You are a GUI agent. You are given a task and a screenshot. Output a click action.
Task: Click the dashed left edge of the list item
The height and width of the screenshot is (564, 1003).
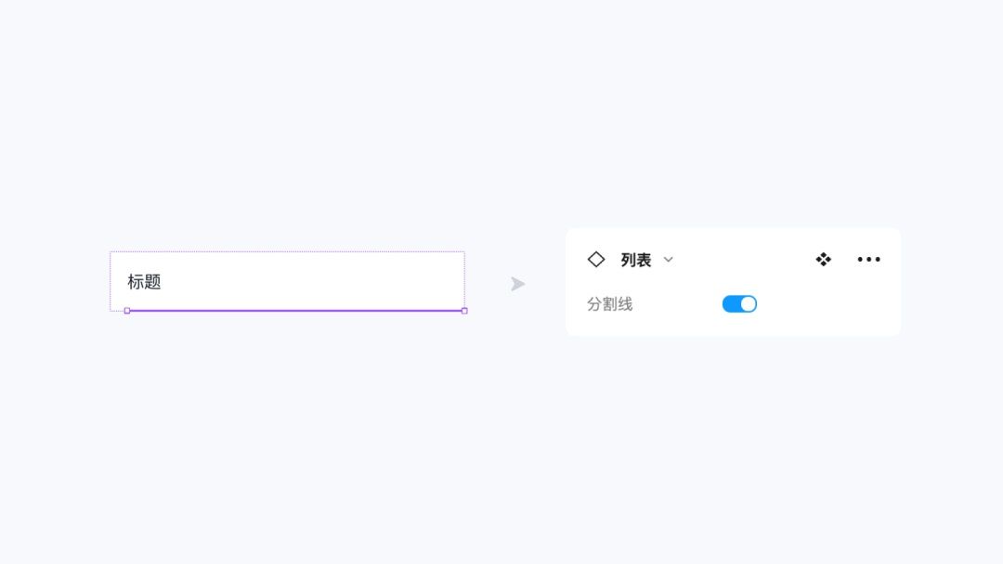click(x=110, y=281)
